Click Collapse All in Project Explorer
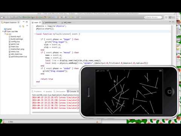Viewport: 181px width, 136px height. [20, 26]
